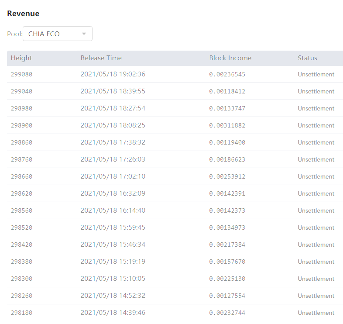Screen dimensions: 343x324
Task: Click release time 2021/05/18 15:46:34
Action: (113, 245)
